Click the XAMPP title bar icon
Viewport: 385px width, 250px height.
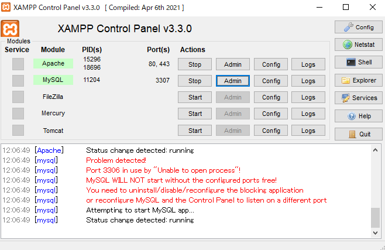pyautogui.click(x=6, y=7)
